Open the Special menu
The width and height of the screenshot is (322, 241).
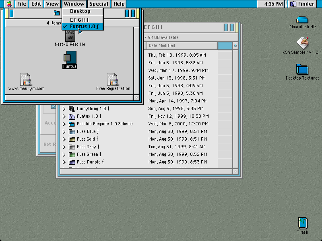(x=99, y=4)
